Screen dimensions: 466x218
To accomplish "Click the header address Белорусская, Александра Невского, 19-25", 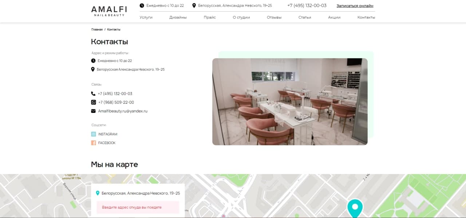I will click(235, 5).
